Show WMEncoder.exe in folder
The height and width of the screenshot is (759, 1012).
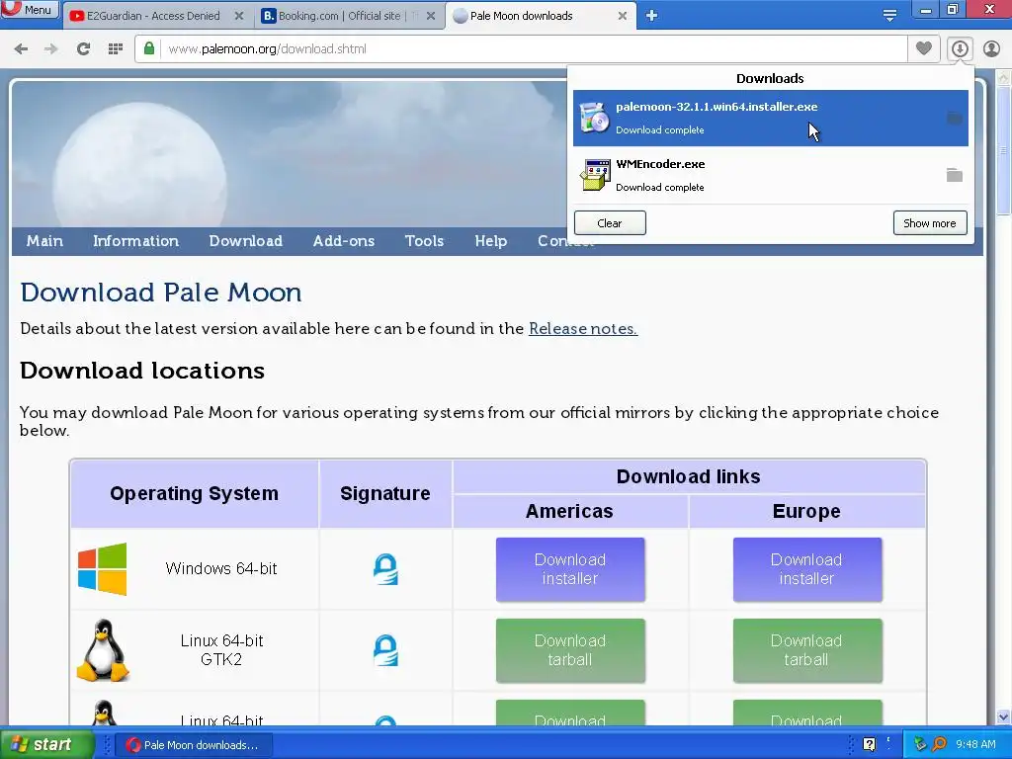click(954, 175)
